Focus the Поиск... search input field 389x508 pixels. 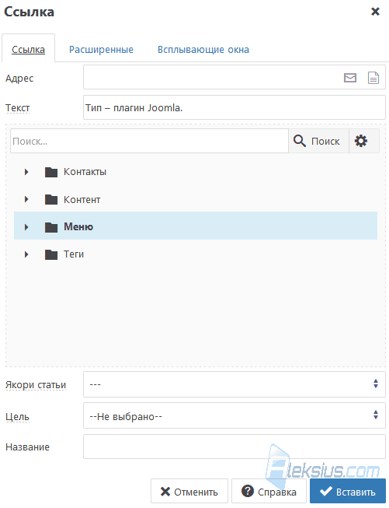click(149, 141)
